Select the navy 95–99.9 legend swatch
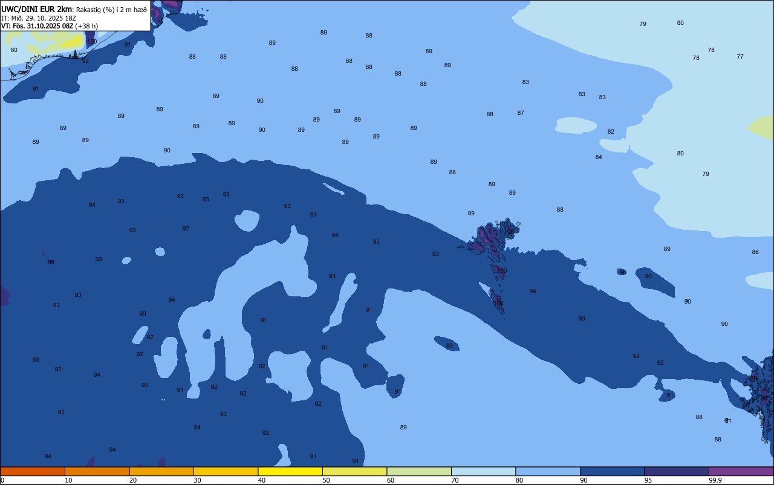Viewport: 774px width, 485px height. pos(677,471)
